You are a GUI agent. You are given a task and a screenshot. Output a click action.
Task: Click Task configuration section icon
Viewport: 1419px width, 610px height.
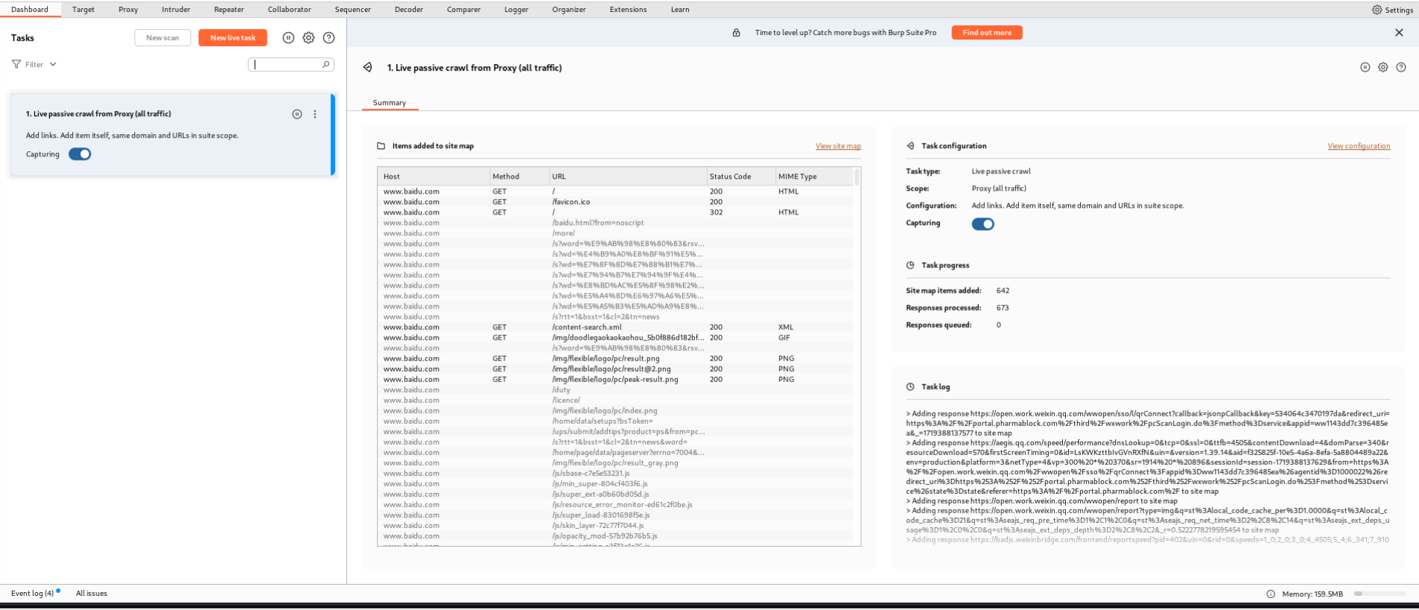tap(910, 146)
